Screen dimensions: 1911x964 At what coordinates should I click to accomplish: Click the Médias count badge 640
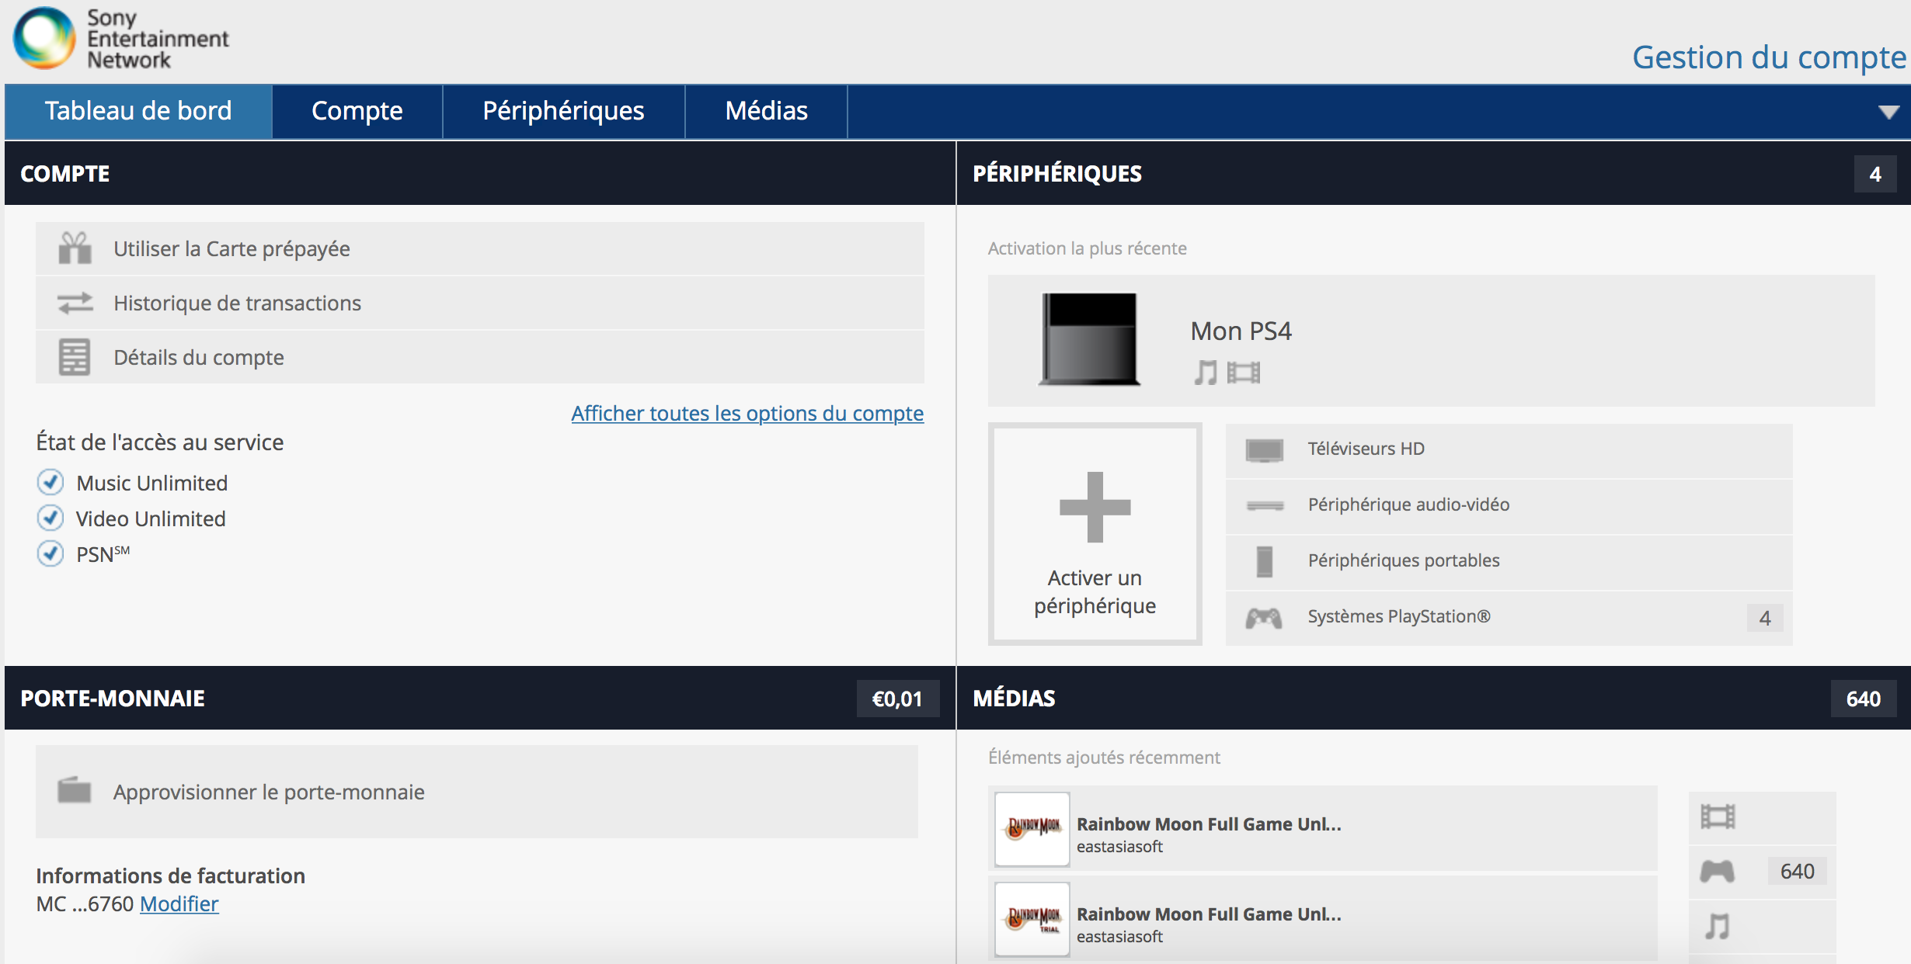[1864, 699]
